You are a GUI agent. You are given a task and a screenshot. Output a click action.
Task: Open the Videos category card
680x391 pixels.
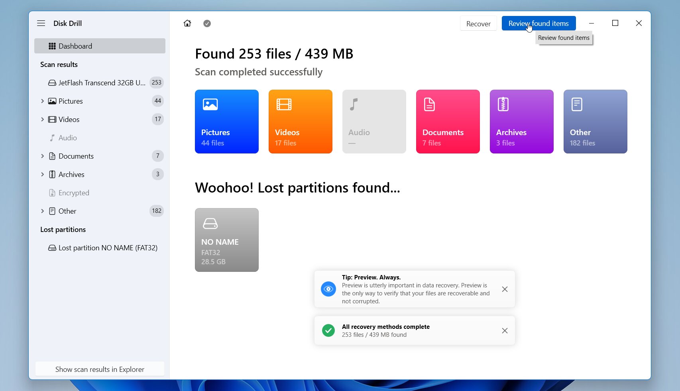(301, 122)
